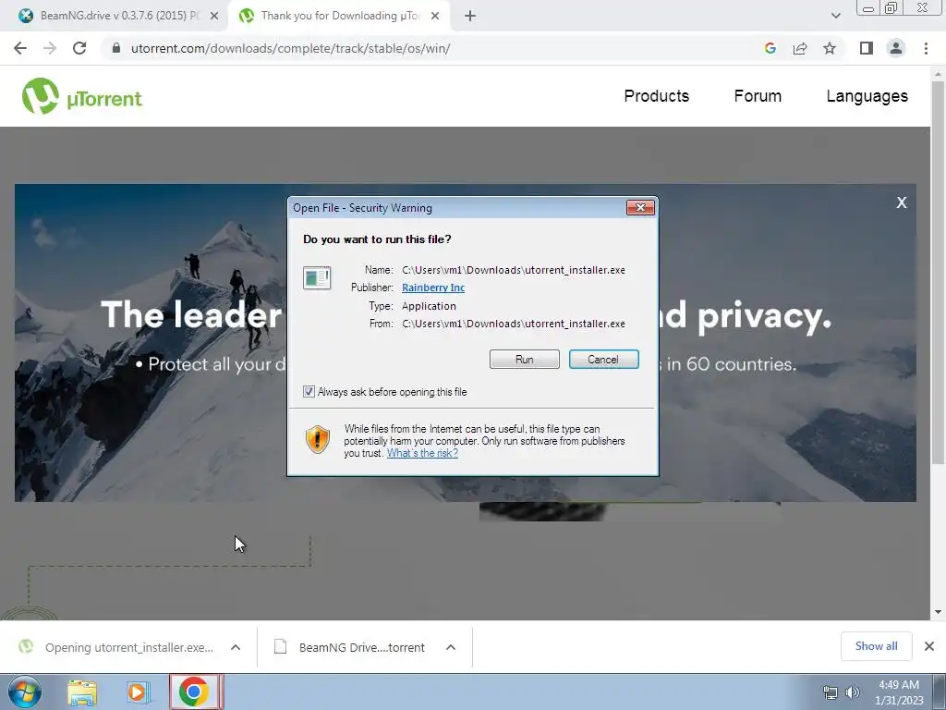946x710 pixels.
Task: Close the mountain banner with white X
Action: pyautogui.click(x=902, y=202)
